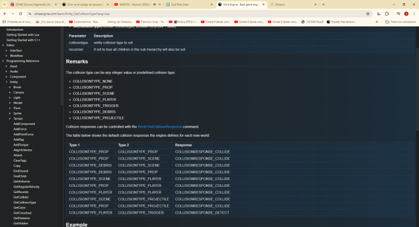Open the GetCollisionType sidebar entry
The image size is (419, 227).
pyautogui.click(x=25, y=202)
